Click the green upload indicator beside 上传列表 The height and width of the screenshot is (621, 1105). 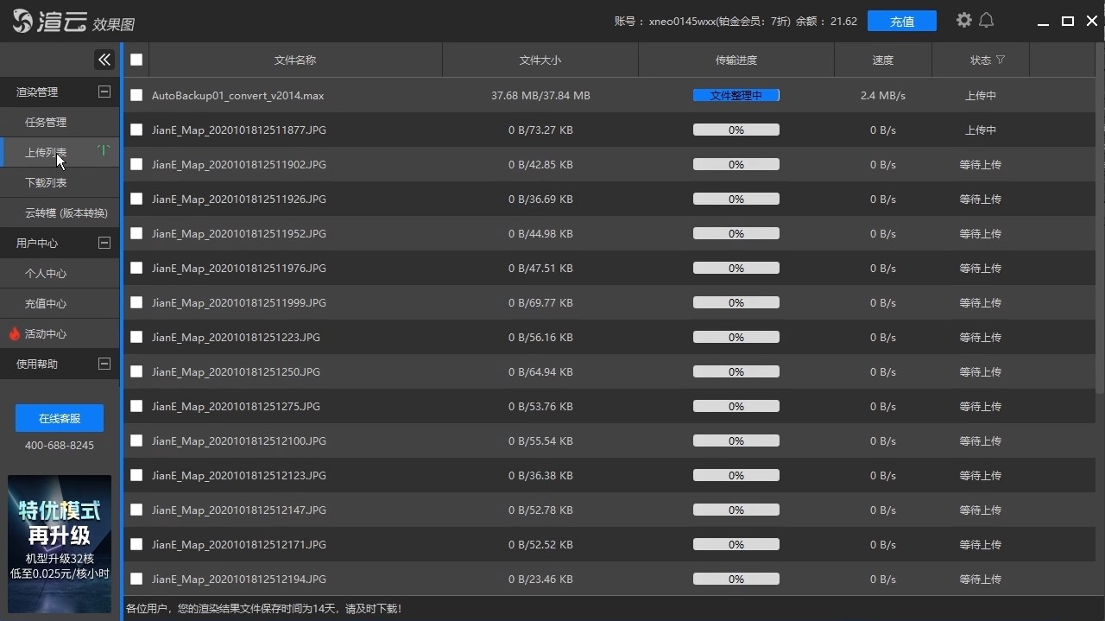coord(104,150)
